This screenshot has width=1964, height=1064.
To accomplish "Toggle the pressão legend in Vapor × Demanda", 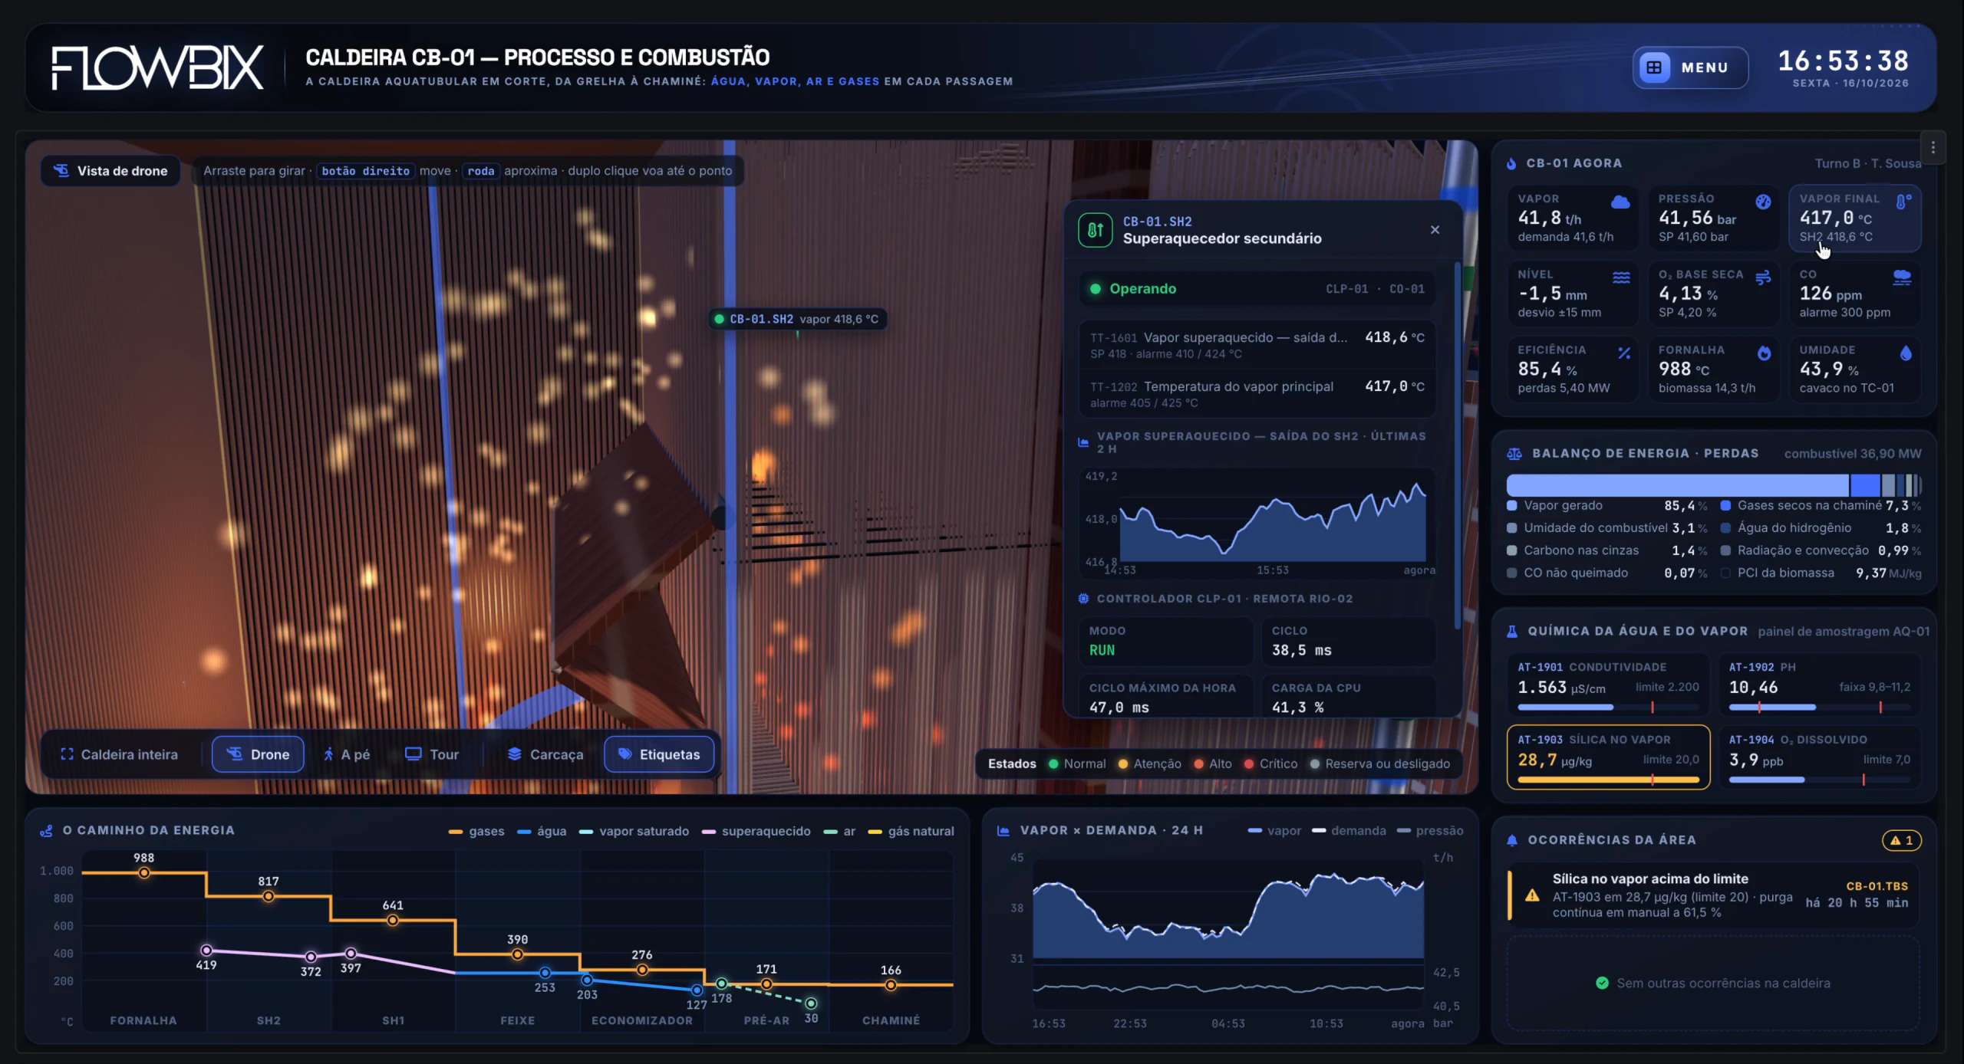I will tap(1431, 831).
